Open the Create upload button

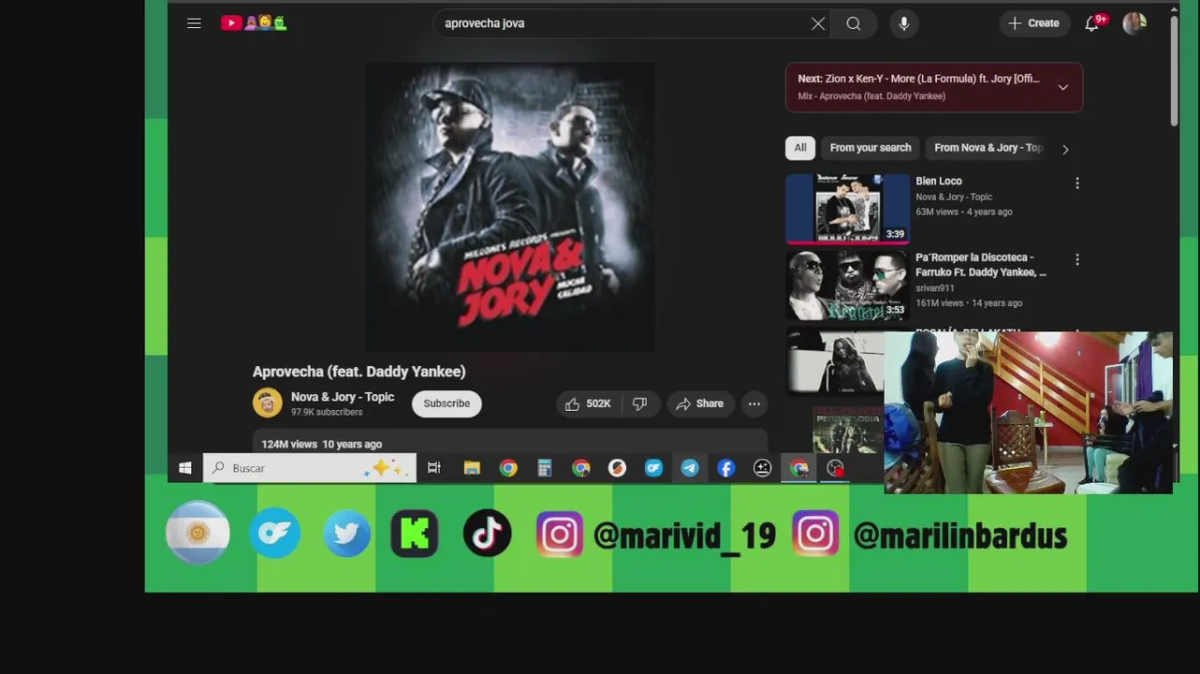coord(1034,23)
